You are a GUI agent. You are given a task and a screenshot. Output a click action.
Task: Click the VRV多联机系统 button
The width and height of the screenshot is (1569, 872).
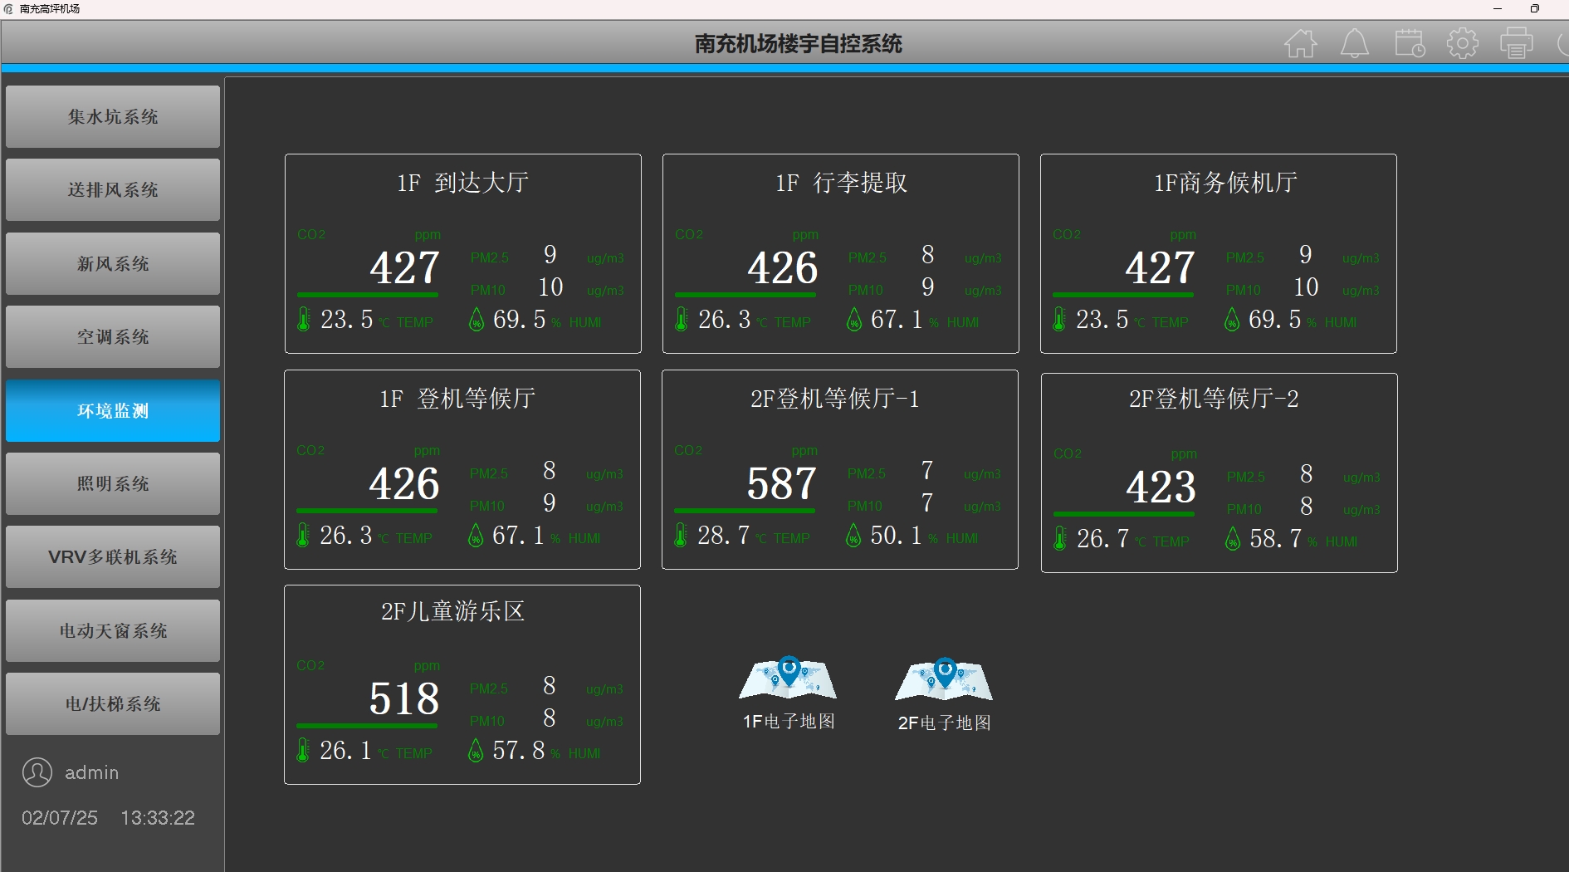[x=113, y=557]
